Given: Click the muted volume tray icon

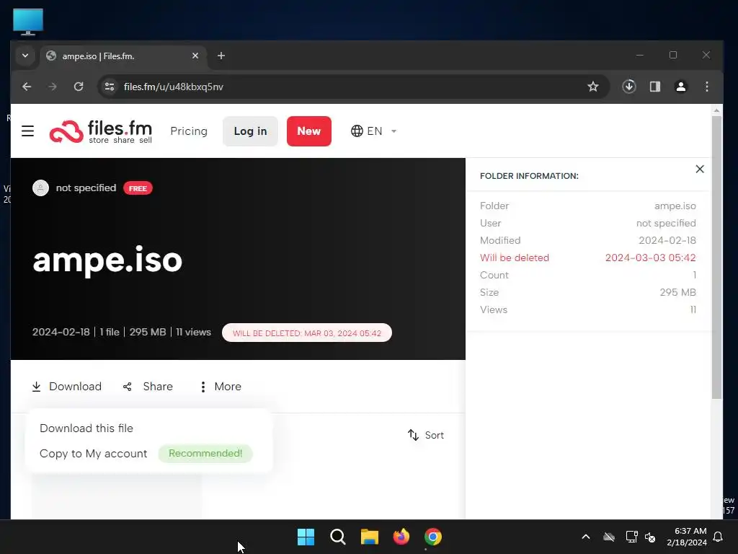Looking at the screenshot, I should pos(650,537).
